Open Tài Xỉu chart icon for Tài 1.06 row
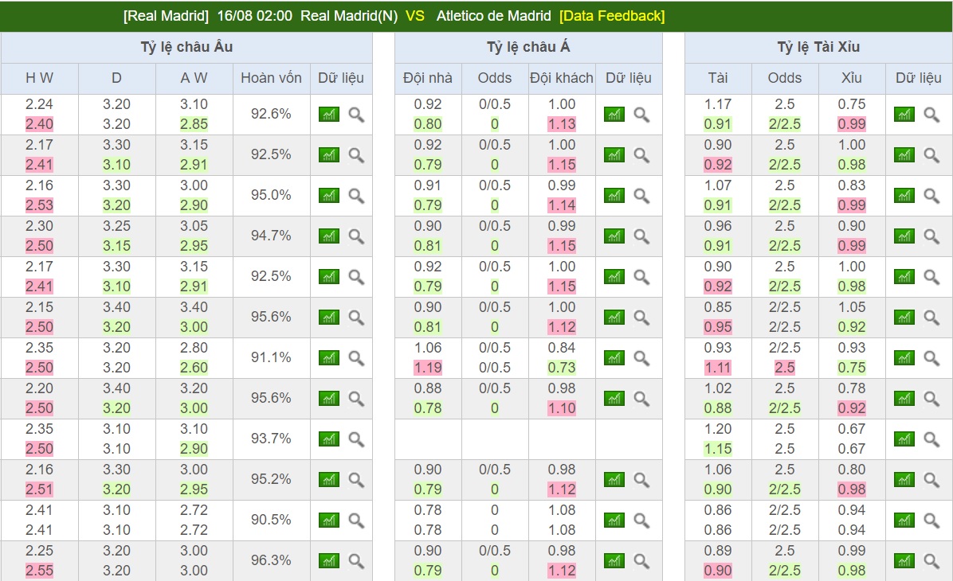 click(904, 480)
